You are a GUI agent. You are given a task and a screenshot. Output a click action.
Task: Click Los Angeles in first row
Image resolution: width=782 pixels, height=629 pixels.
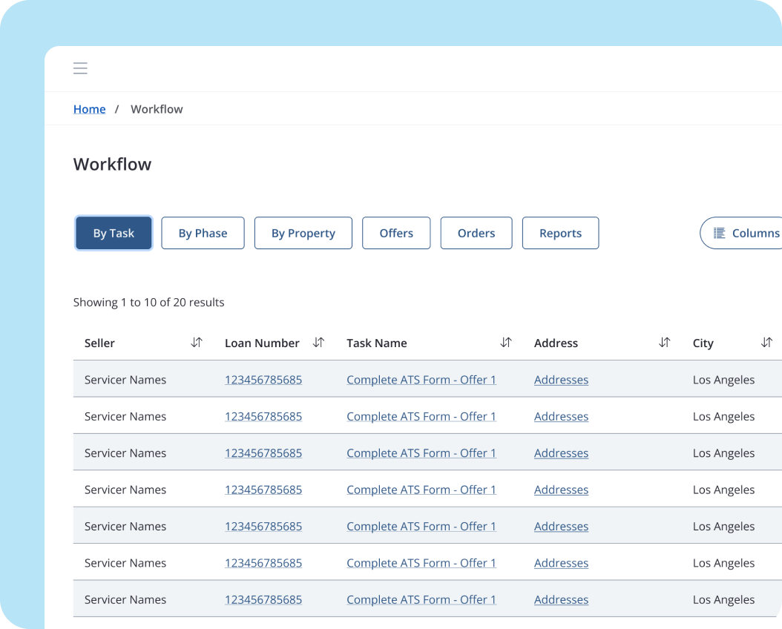(723, 380)
